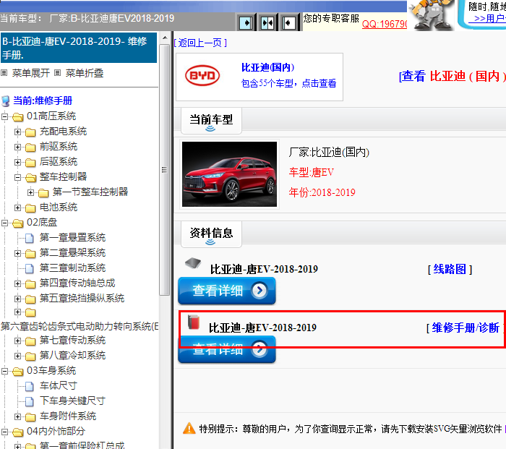Collapse the 02底盘 tree node
Viewport: 506px width, 449px height.
[5, 223]
